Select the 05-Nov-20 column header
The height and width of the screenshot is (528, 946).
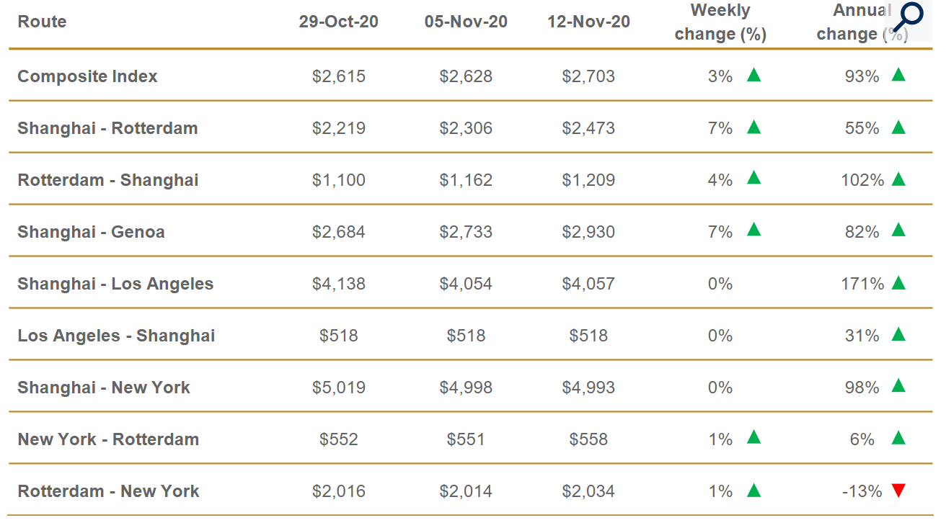466,22
